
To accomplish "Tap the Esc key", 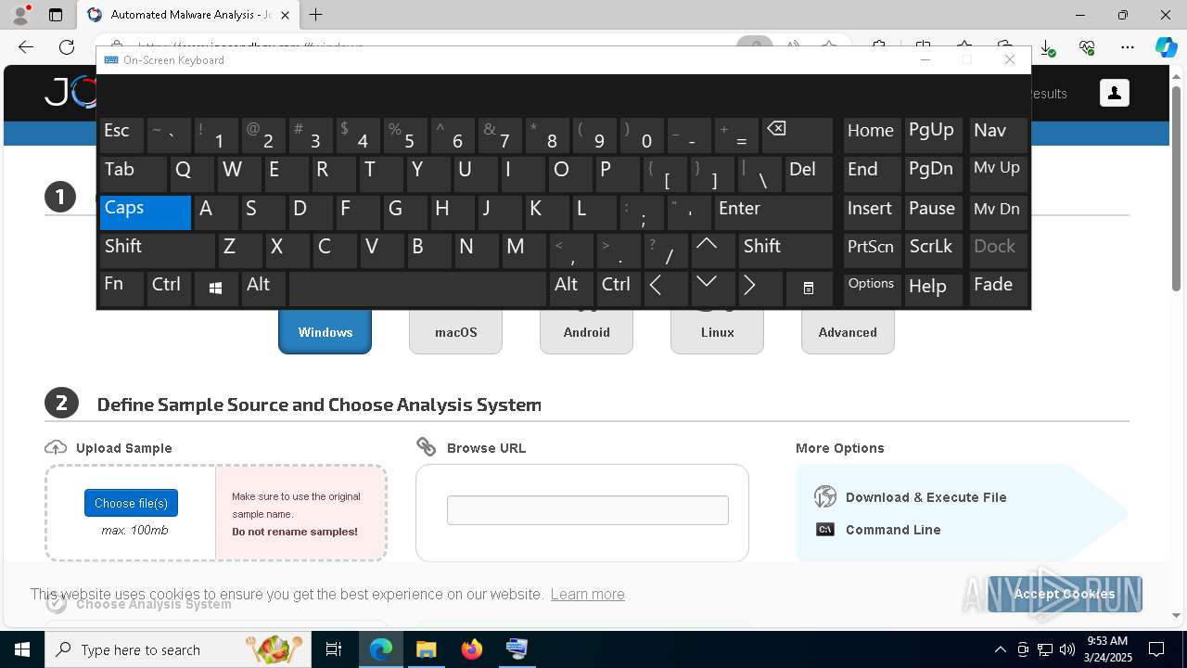I will coord(121,135).
